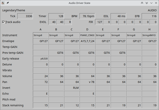Image resolution: width=159 pixels, height=110 pixels.
Task: Click the LegendaryTheme song title
Action: (14, 10)
